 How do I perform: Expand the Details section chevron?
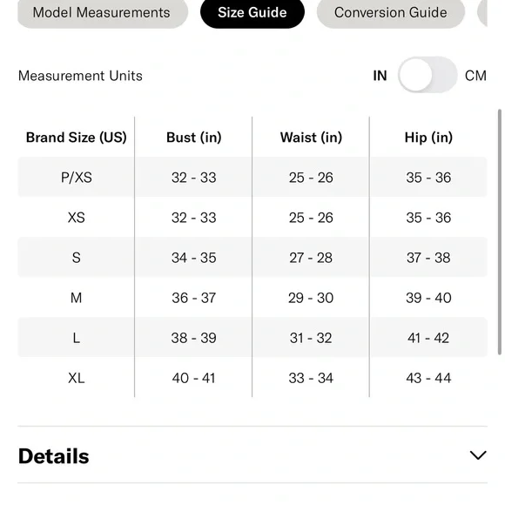(x=478, y=455)
